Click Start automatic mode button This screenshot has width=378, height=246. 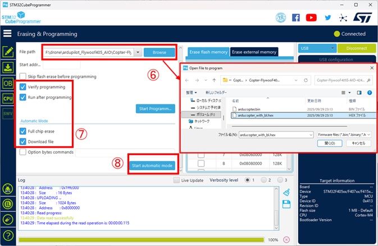[151, 166]
